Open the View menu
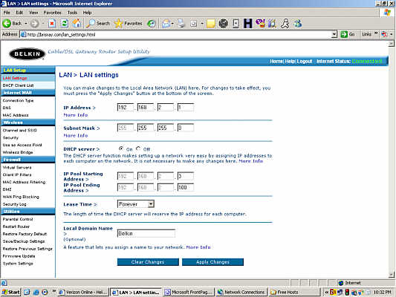 pos(33,13)
